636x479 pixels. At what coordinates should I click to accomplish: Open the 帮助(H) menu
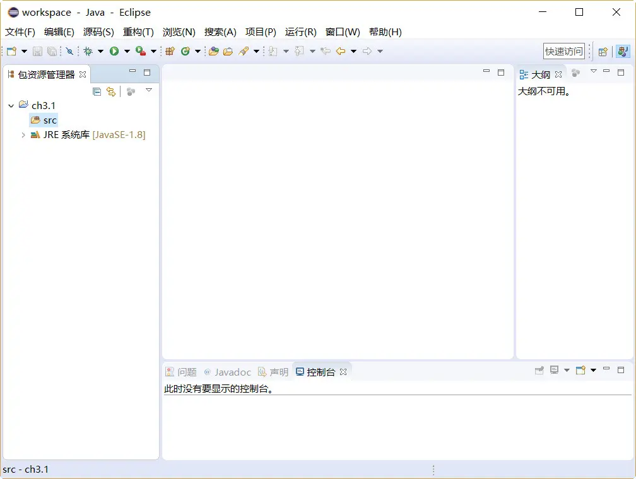[x=386, y=32]
